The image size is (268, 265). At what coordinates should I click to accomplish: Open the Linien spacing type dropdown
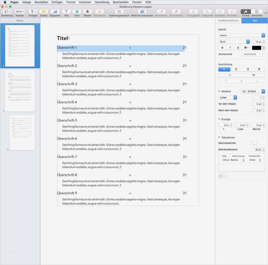click(228, 97)
